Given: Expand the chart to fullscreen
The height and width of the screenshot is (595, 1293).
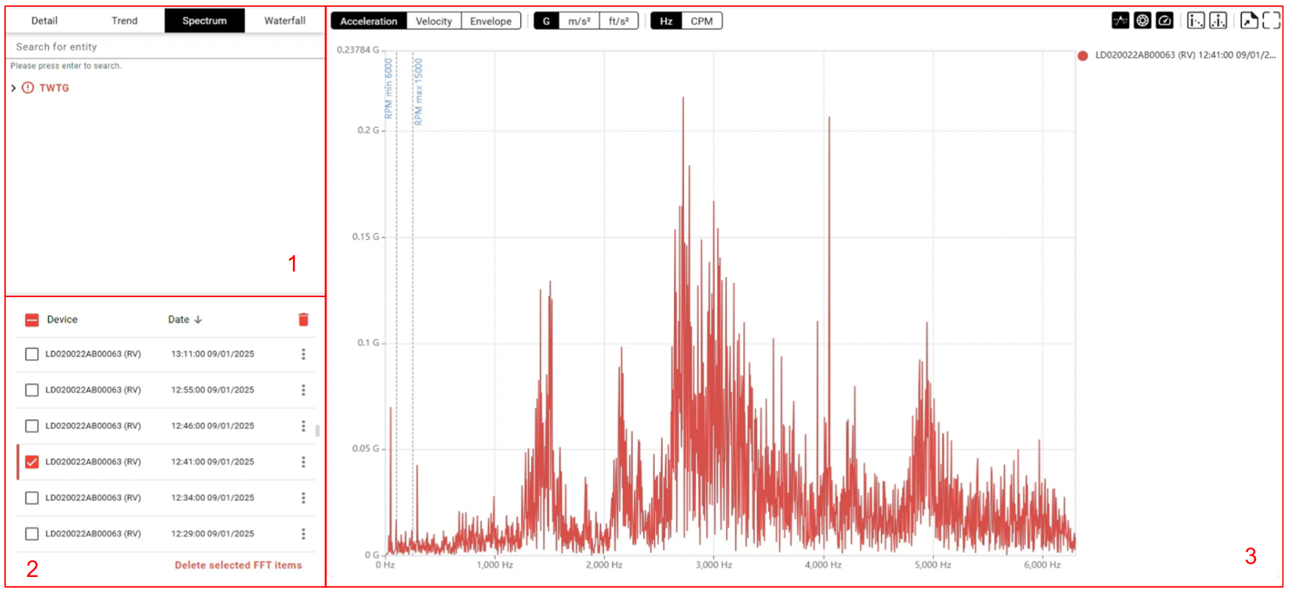Looking at the screenshot, I should click(x=1271, y=21).
